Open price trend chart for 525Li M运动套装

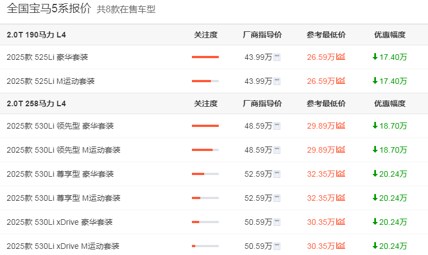pos(341,81)
